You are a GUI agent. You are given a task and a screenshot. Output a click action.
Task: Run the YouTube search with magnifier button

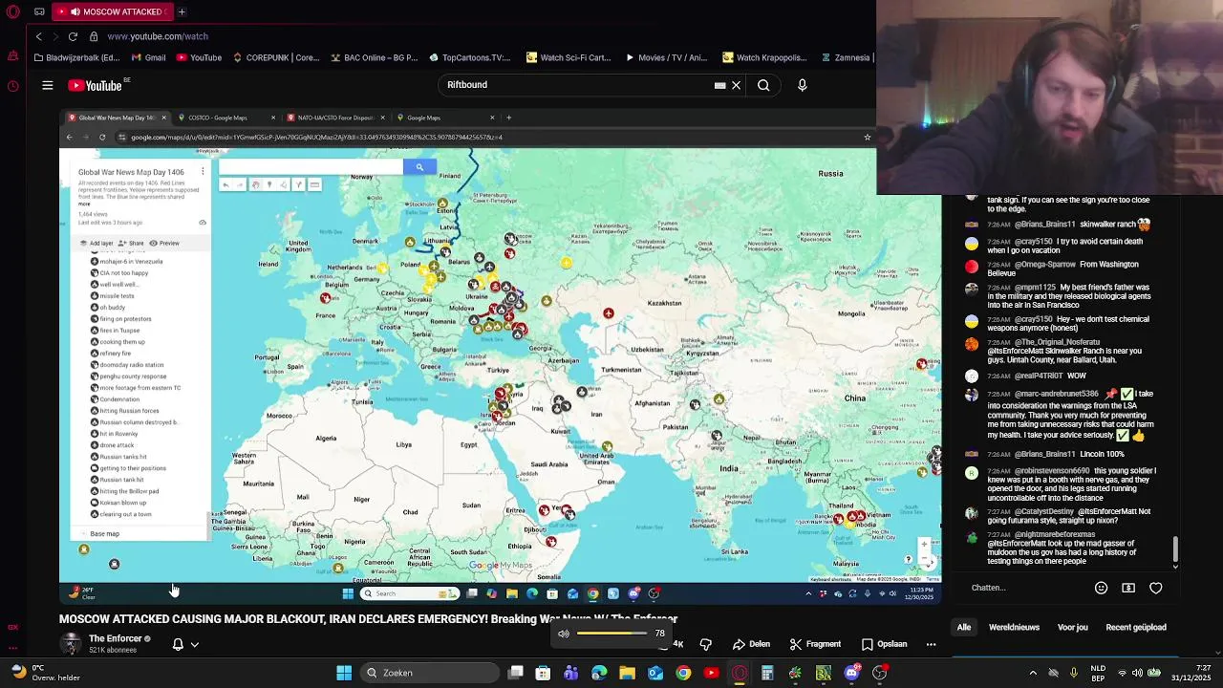[x=763, y=85]
